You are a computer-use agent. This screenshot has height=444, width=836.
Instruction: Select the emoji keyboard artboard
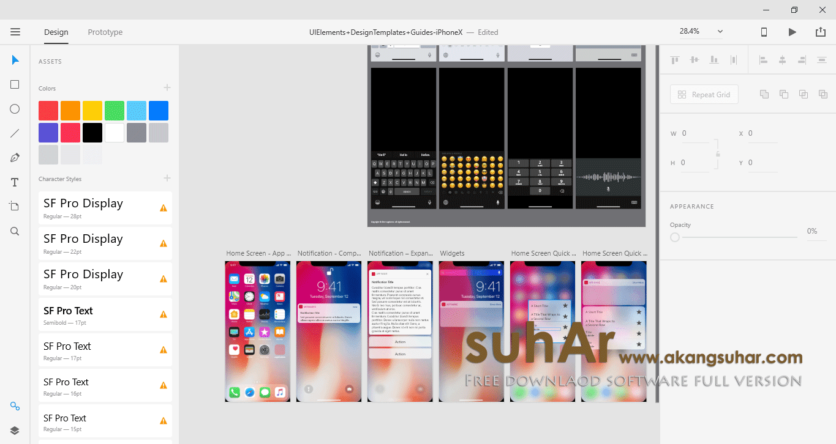tap(472, 139)
